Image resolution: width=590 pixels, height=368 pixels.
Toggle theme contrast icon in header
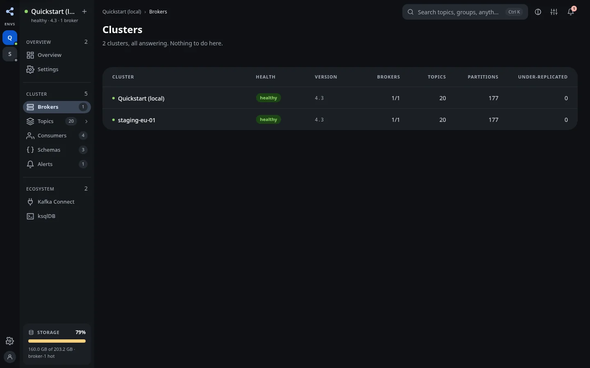coord(538,12)
